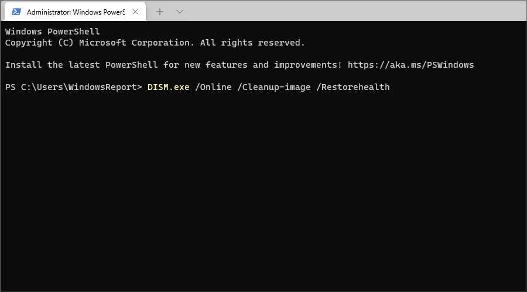
Task: Click the word 'improvements!' in the message
Action: [x=308, y=65]
